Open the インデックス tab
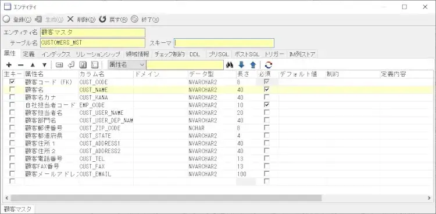Viewport: 436px width, 214px height. pyautogui.click(x=56, y=54)
